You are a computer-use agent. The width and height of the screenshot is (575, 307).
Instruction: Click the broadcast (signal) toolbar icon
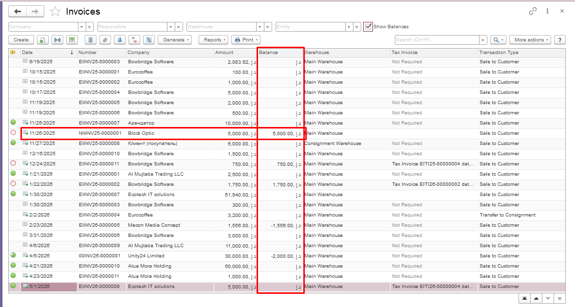click(57, 39)
